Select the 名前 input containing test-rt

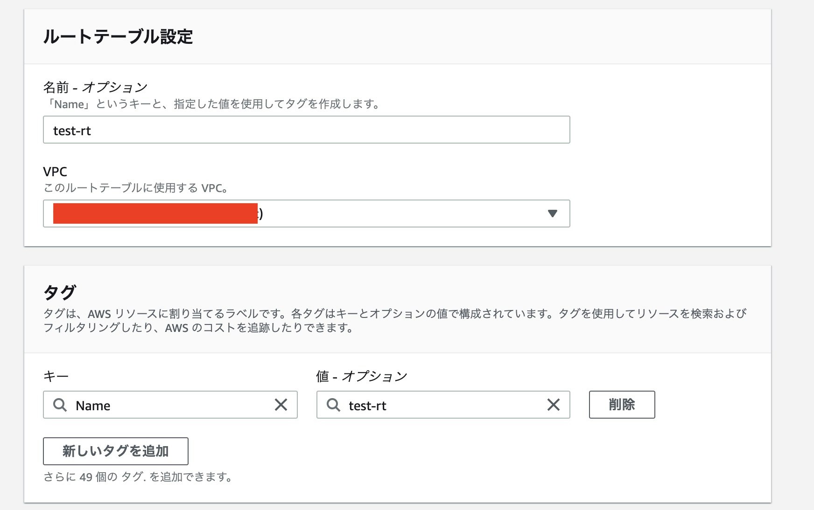(x=306, y=130)
